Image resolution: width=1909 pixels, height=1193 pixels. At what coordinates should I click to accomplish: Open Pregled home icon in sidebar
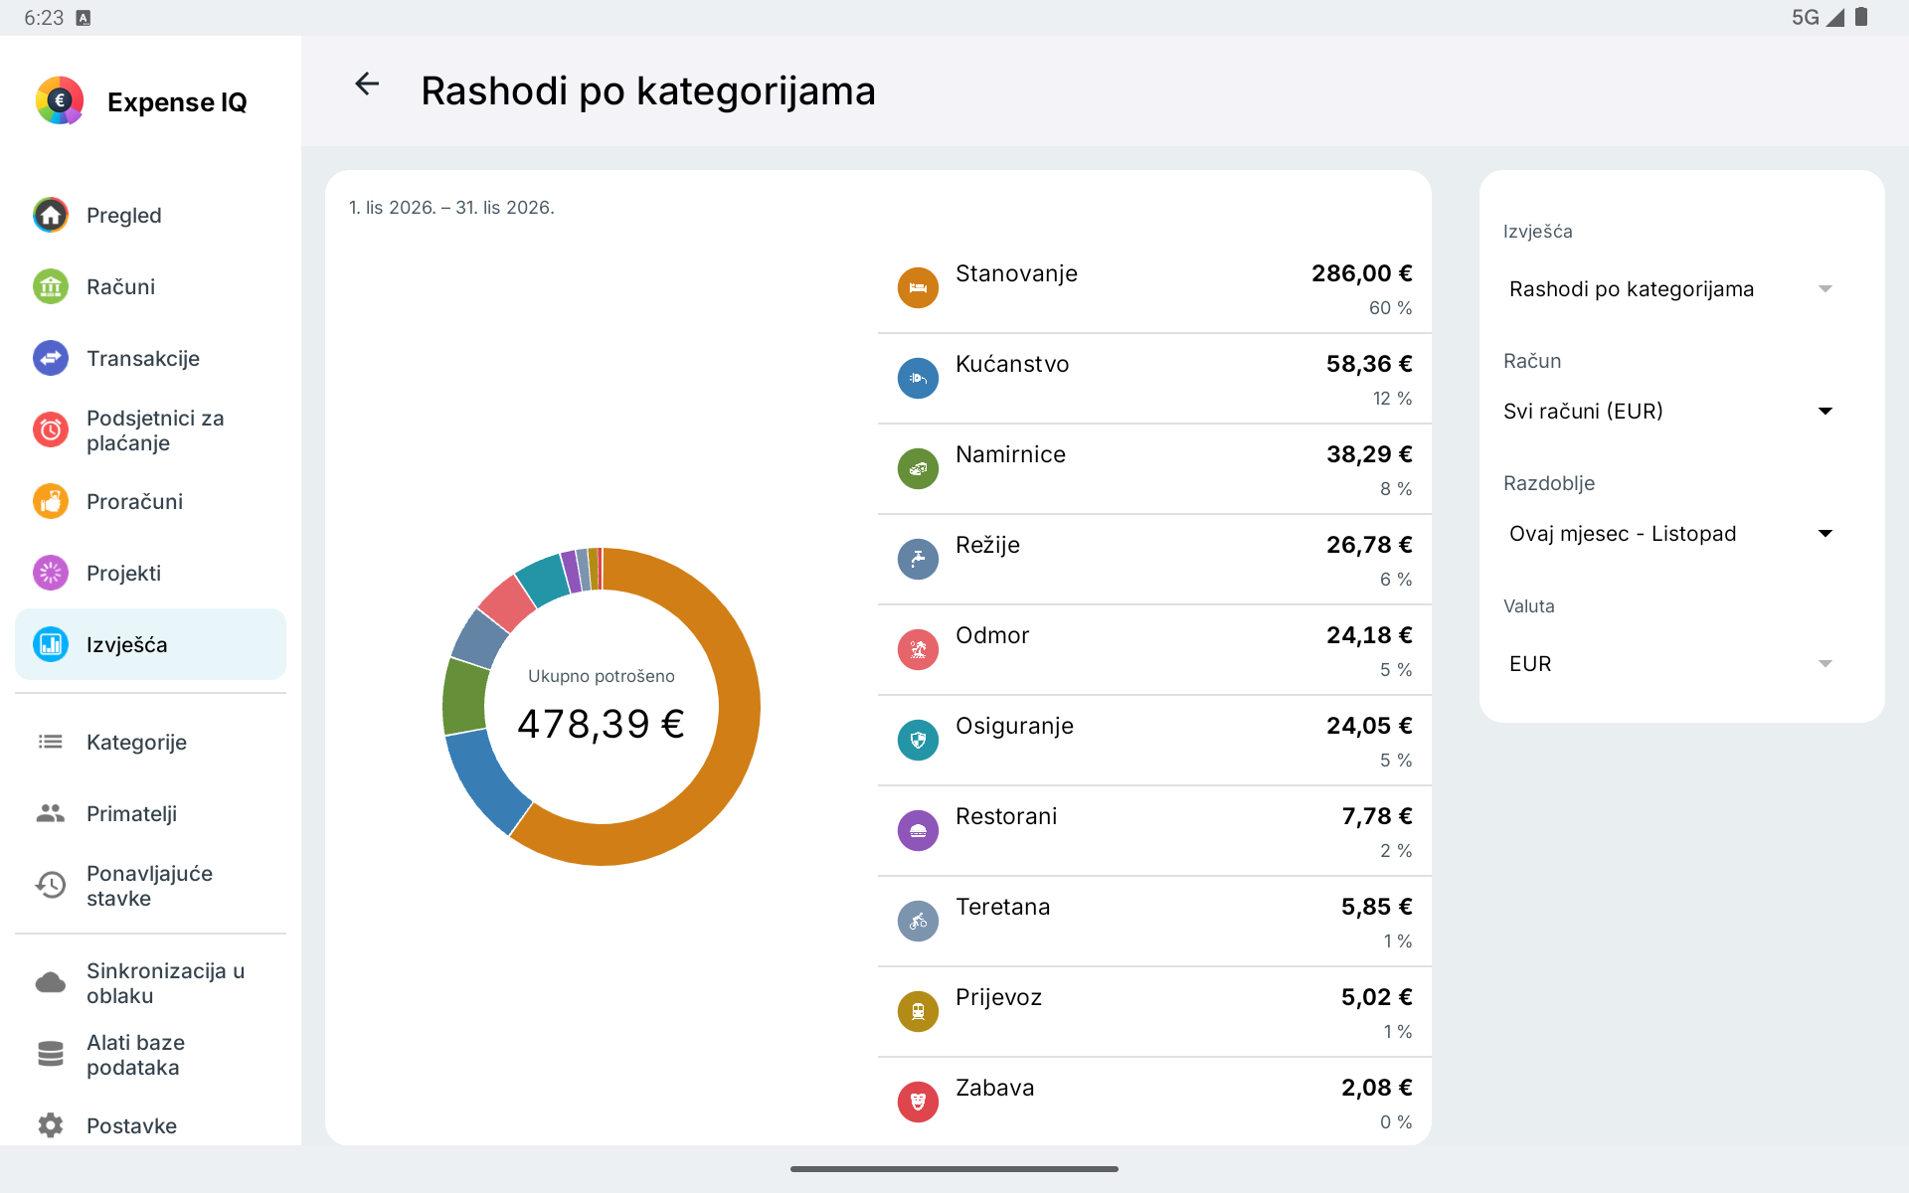click(x=51, y=215)
